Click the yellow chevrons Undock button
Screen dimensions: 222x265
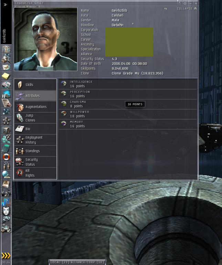pos(6,256)
